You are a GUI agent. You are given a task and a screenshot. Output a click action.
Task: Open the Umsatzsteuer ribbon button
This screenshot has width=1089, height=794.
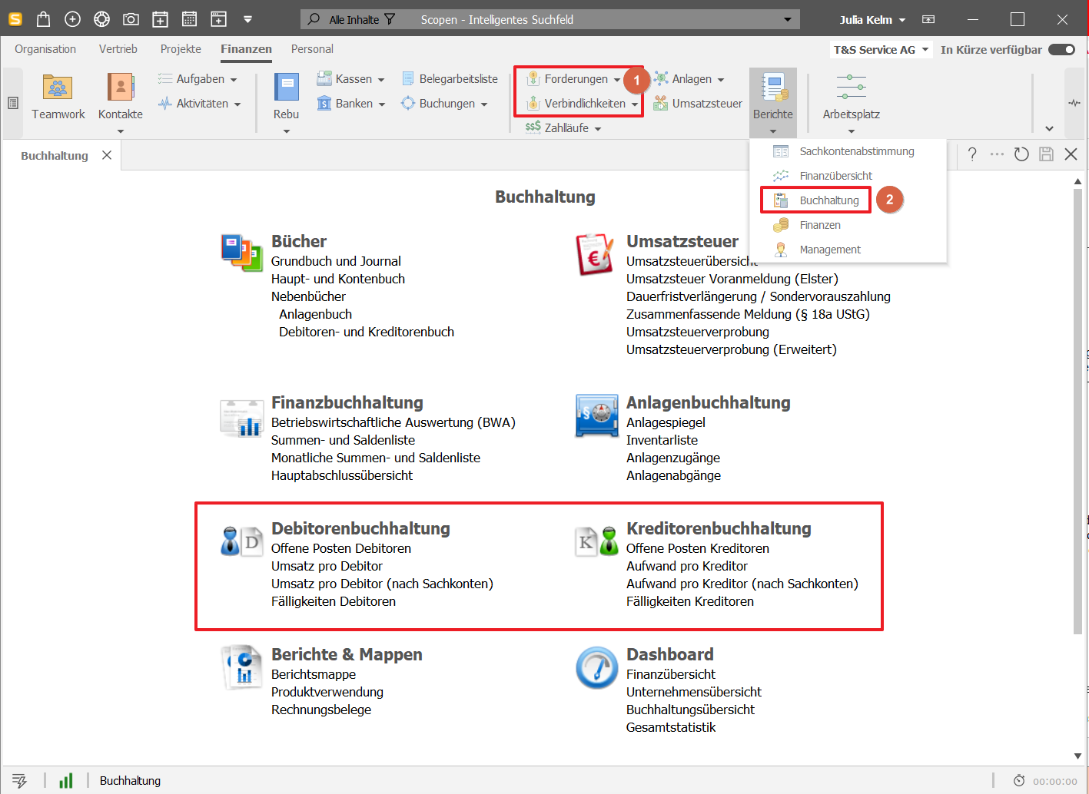[698, 104]
